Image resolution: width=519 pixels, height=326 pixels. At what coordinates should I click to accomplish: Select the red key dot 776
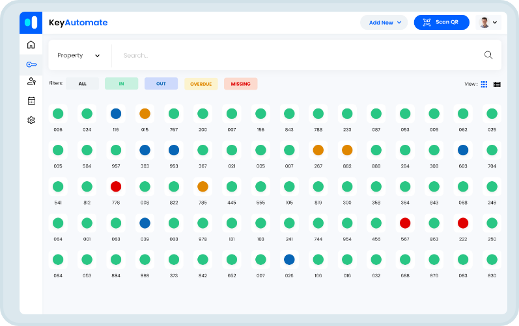coord(116,187)
